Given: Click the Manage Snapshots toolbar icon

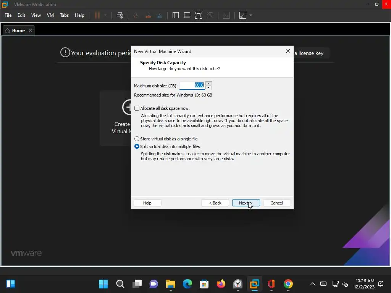Looking at the screenshot, I should pyautogui.click(x=159, y=15).
